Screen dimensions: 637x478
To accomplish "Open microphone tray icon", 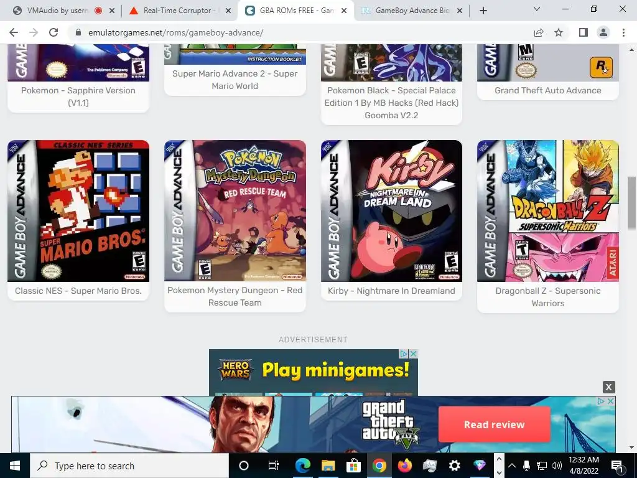I will (x=526, y=466).
